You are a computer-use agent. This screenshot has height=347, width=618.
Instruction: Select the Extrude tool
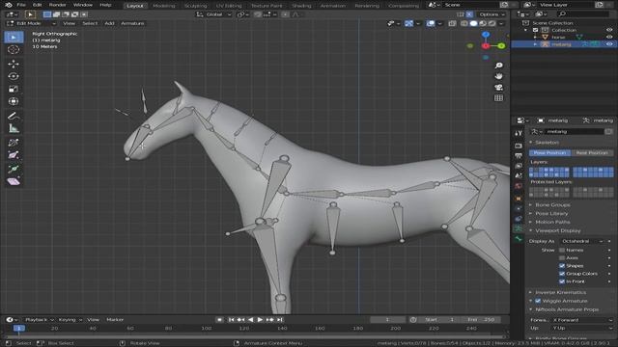(14, 169)
